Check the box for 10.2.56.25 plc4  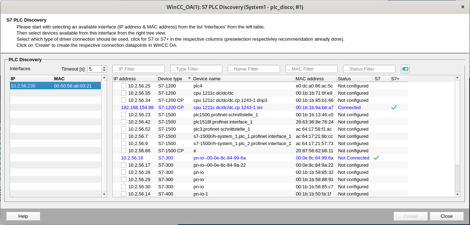(x=124, y=86)
